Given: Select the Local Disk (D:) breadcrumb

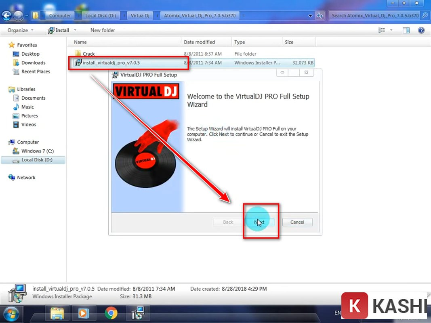Looking at the screenshot, I should coord(99,15).
